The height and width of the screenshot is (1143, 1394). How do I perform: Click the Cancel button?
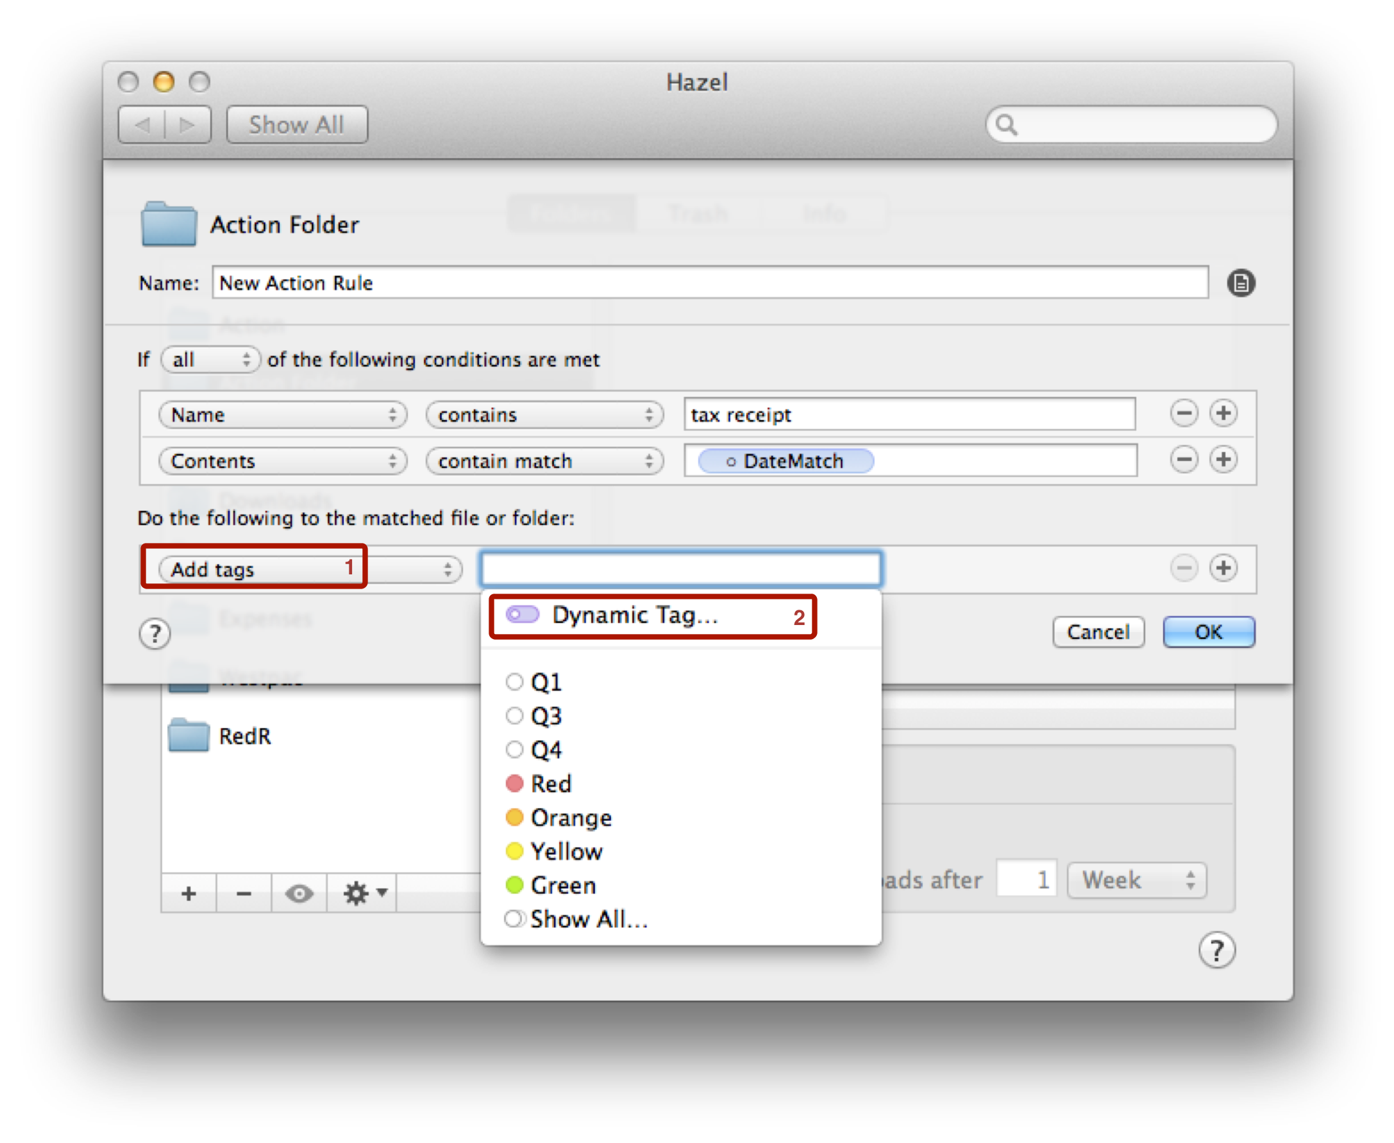click(x=1098, y=632)
